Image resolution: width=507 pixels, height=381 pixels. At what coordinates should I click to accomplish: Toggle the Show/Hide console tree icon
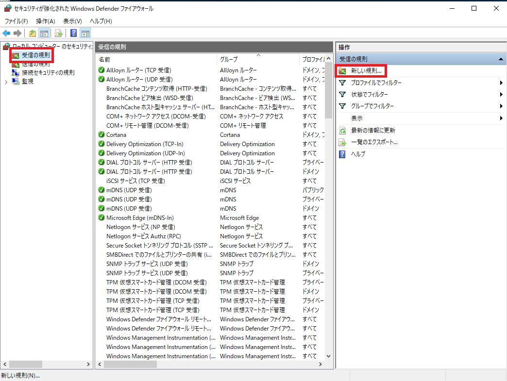click(x=44, y=33)
